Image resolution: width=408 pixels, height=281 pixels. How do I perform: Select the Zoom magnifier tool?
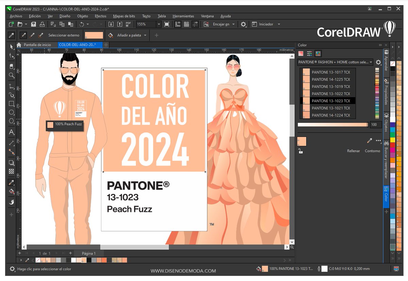click(12, 75)
